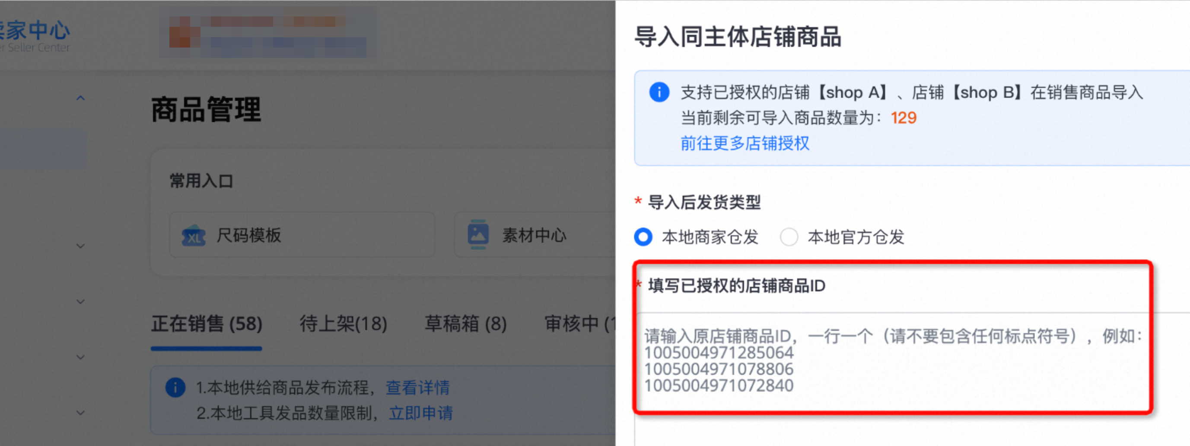Switch to the 待上架(18) tab
Image resolution: width=1190 pixels, height=446 pixels.
[x=343, y=324]
